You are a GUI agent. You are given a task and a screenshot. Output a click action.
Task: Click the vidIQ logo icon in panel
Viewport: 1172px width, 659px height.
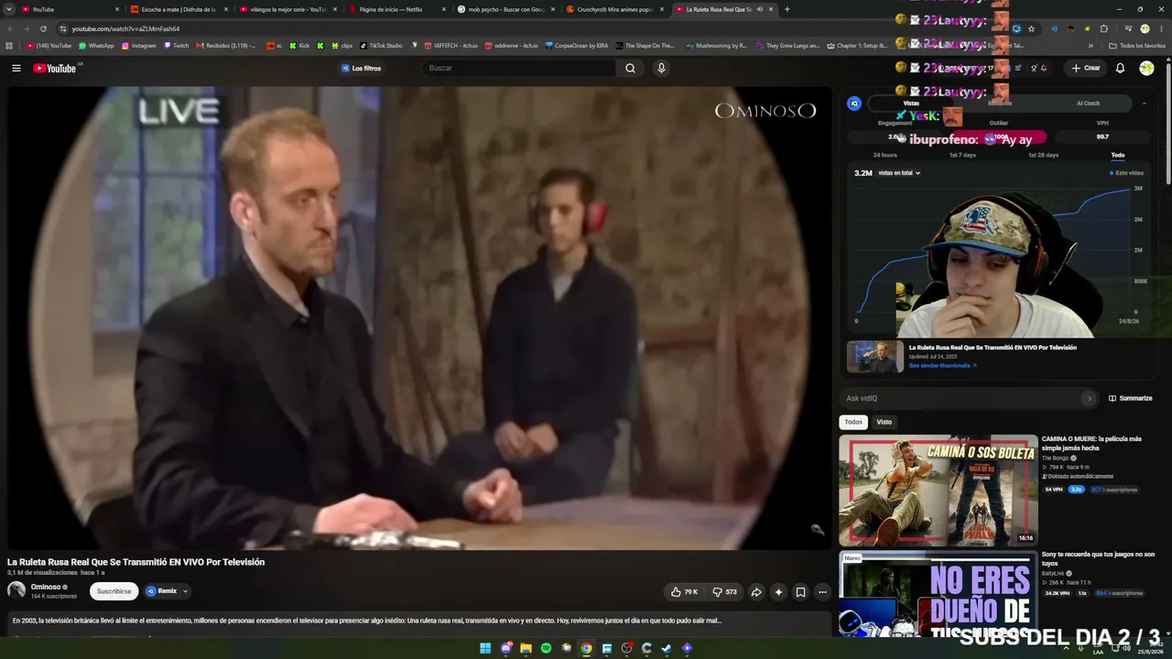click(854, 103)
